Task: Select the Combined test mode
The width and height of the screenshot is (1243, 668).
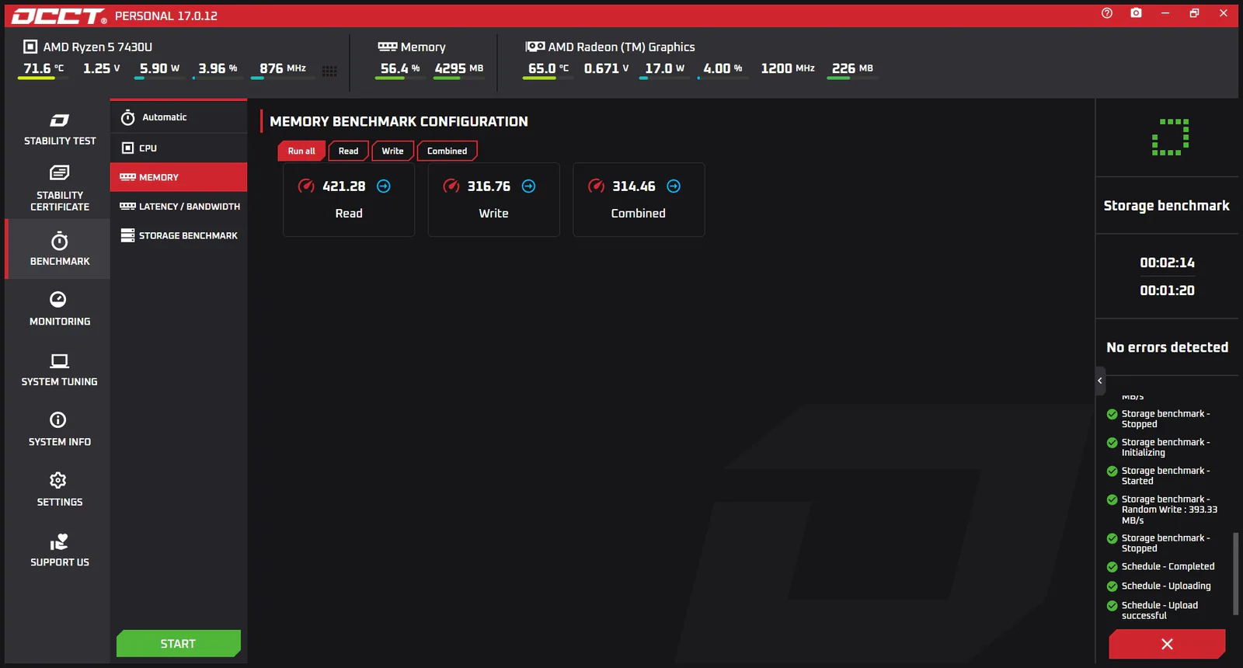Action: coord(447,151)
